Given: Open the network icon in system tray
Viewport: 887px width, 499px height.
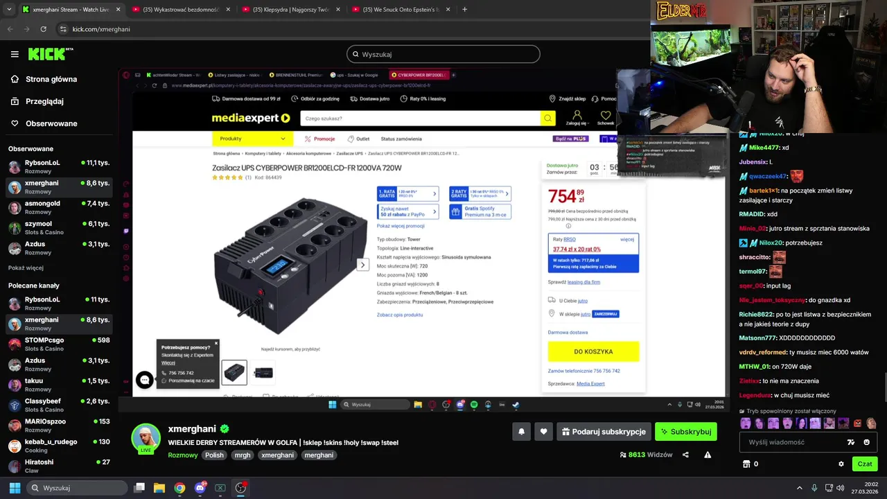Looking at the screenshot, I should [x=827, y=488].
